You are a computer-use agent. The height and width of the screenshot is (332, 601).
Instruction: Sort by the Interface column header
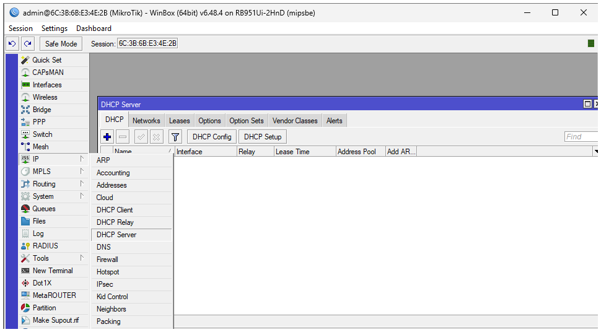(206, 151)
